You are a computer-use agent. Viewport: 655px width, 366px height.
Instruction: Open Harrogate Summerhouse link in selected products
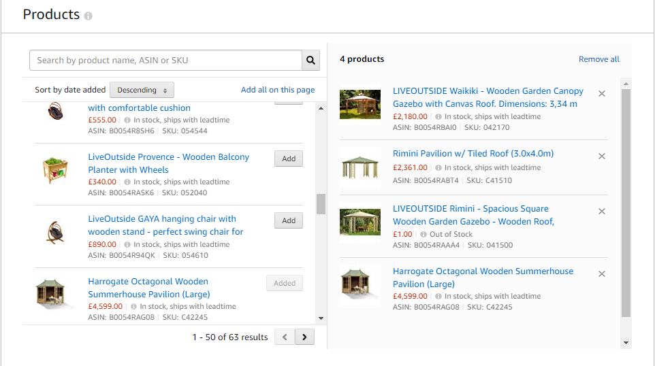pos(483,278)
